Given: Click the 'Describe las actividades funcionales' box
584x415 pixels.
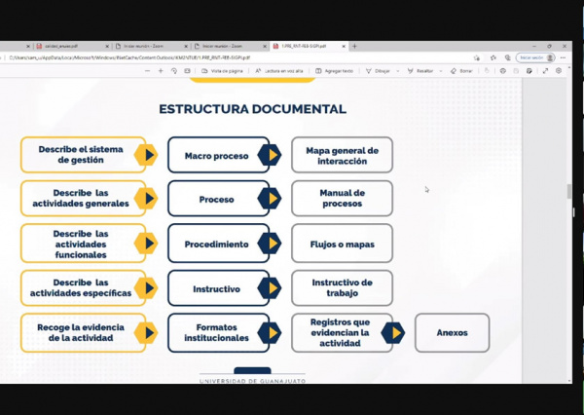Looking at the screenshot, I should click(x=83, y=244).
